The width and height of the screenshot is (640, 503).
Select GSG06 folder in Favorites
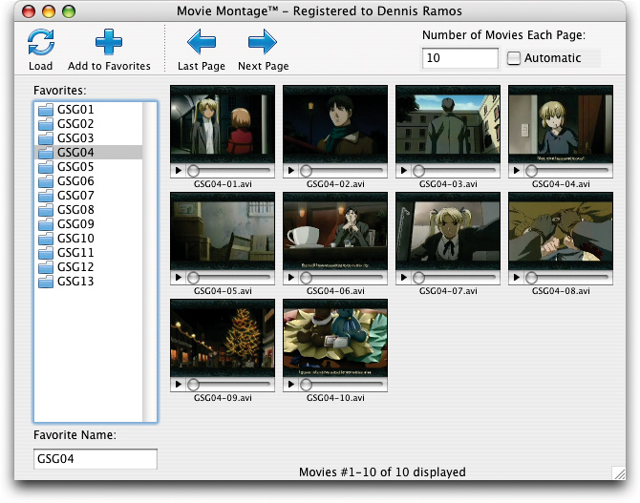(x=88, y=180)
